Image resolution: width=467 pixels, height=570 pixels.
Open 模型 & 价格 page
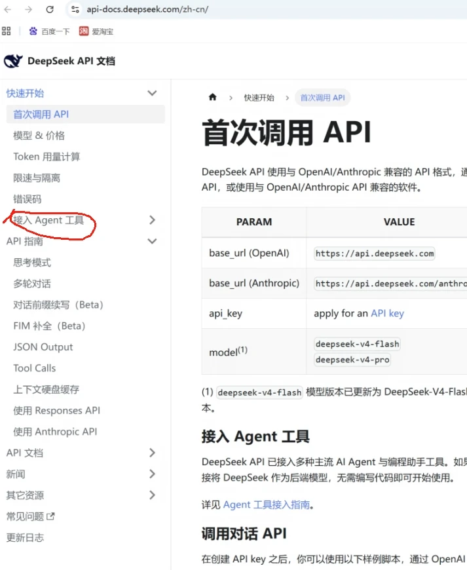tap(39, 136)
